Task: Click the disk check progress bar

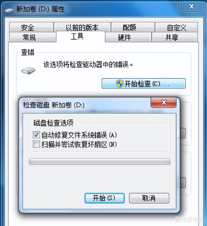Action: point(99,162)
